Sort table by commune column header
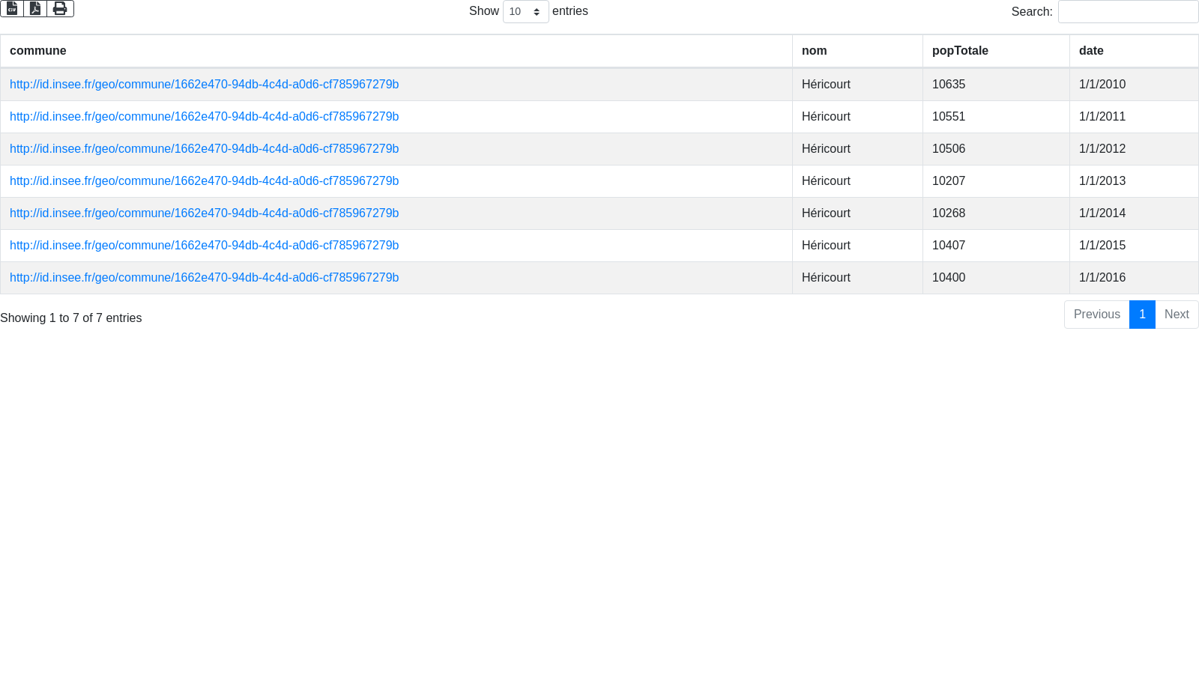1199x674 pixels. 38,51
